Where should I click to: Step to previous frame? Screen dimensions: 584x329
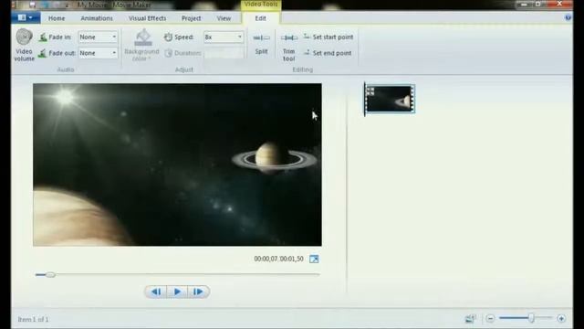156,292
